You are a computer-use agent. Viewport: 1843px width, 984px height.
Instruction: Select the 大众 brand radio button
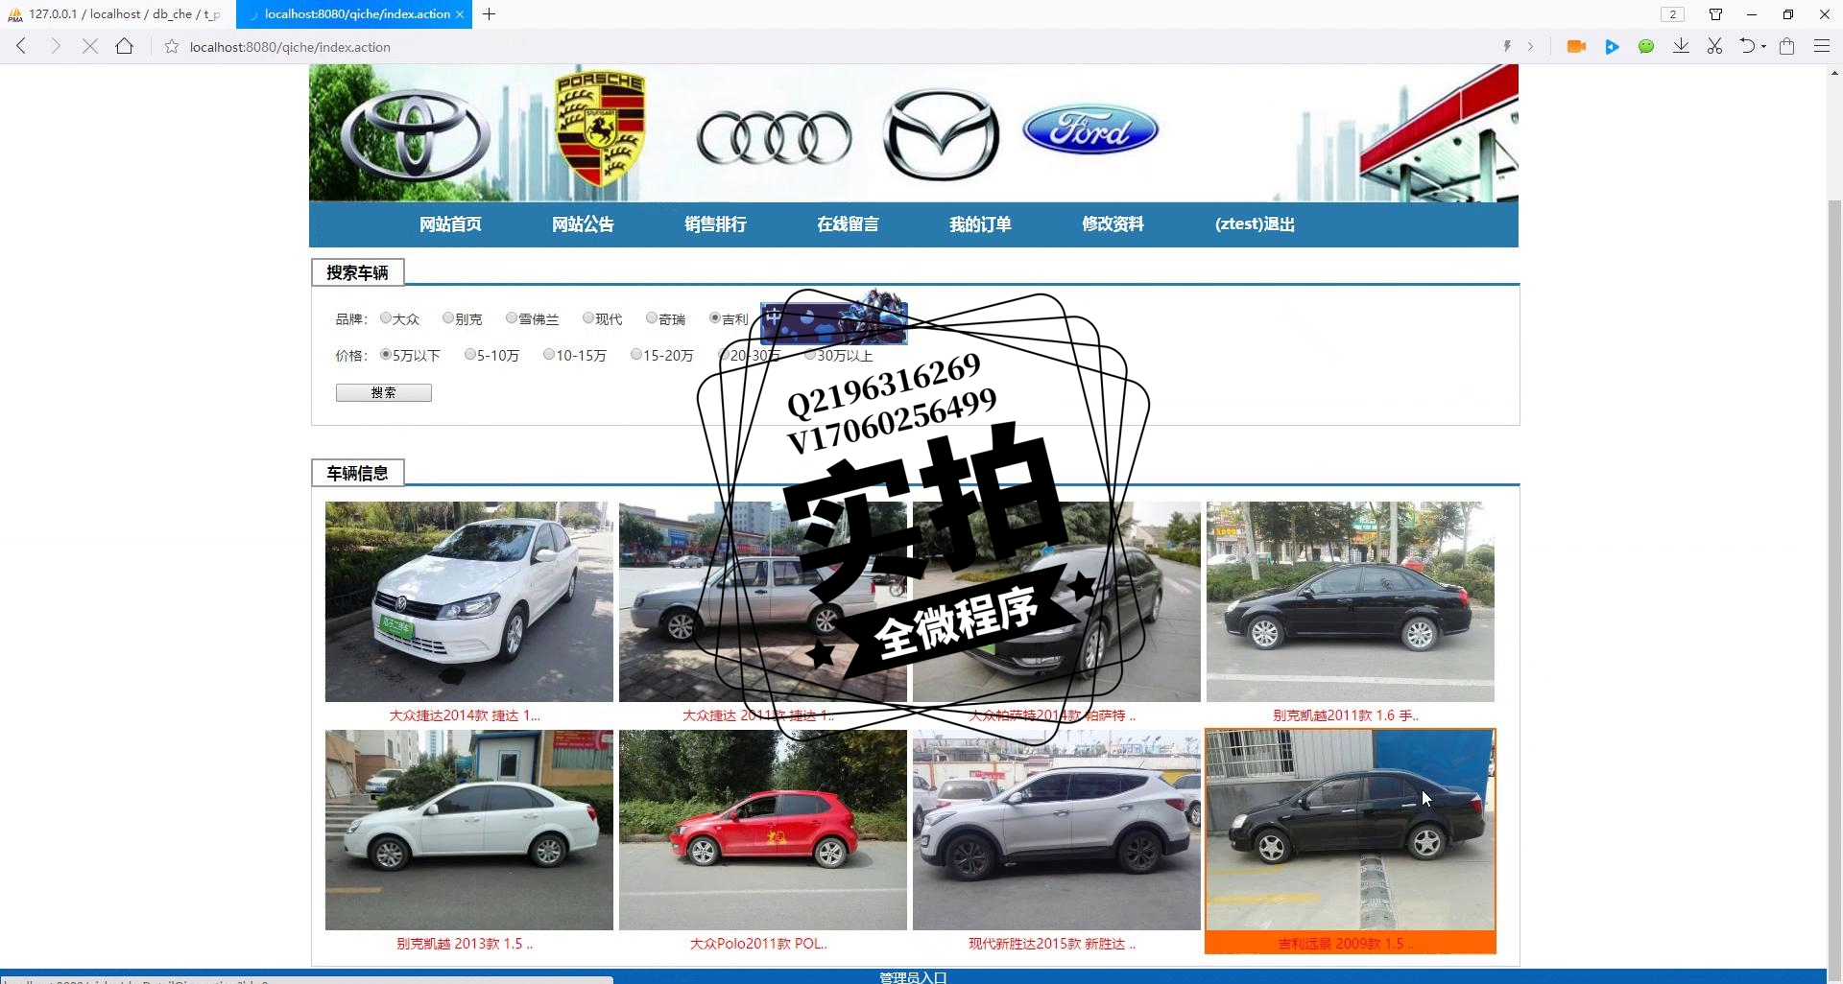pyautogui.click(x=386, y=318)
